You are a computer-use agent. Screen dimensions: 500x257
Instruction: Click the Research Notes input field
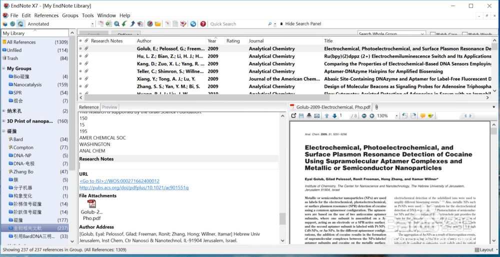click(178, 166)
